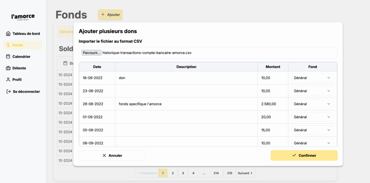370x183 pixels.
Task: Confirm the imported donations
Action: click(304, 156)
